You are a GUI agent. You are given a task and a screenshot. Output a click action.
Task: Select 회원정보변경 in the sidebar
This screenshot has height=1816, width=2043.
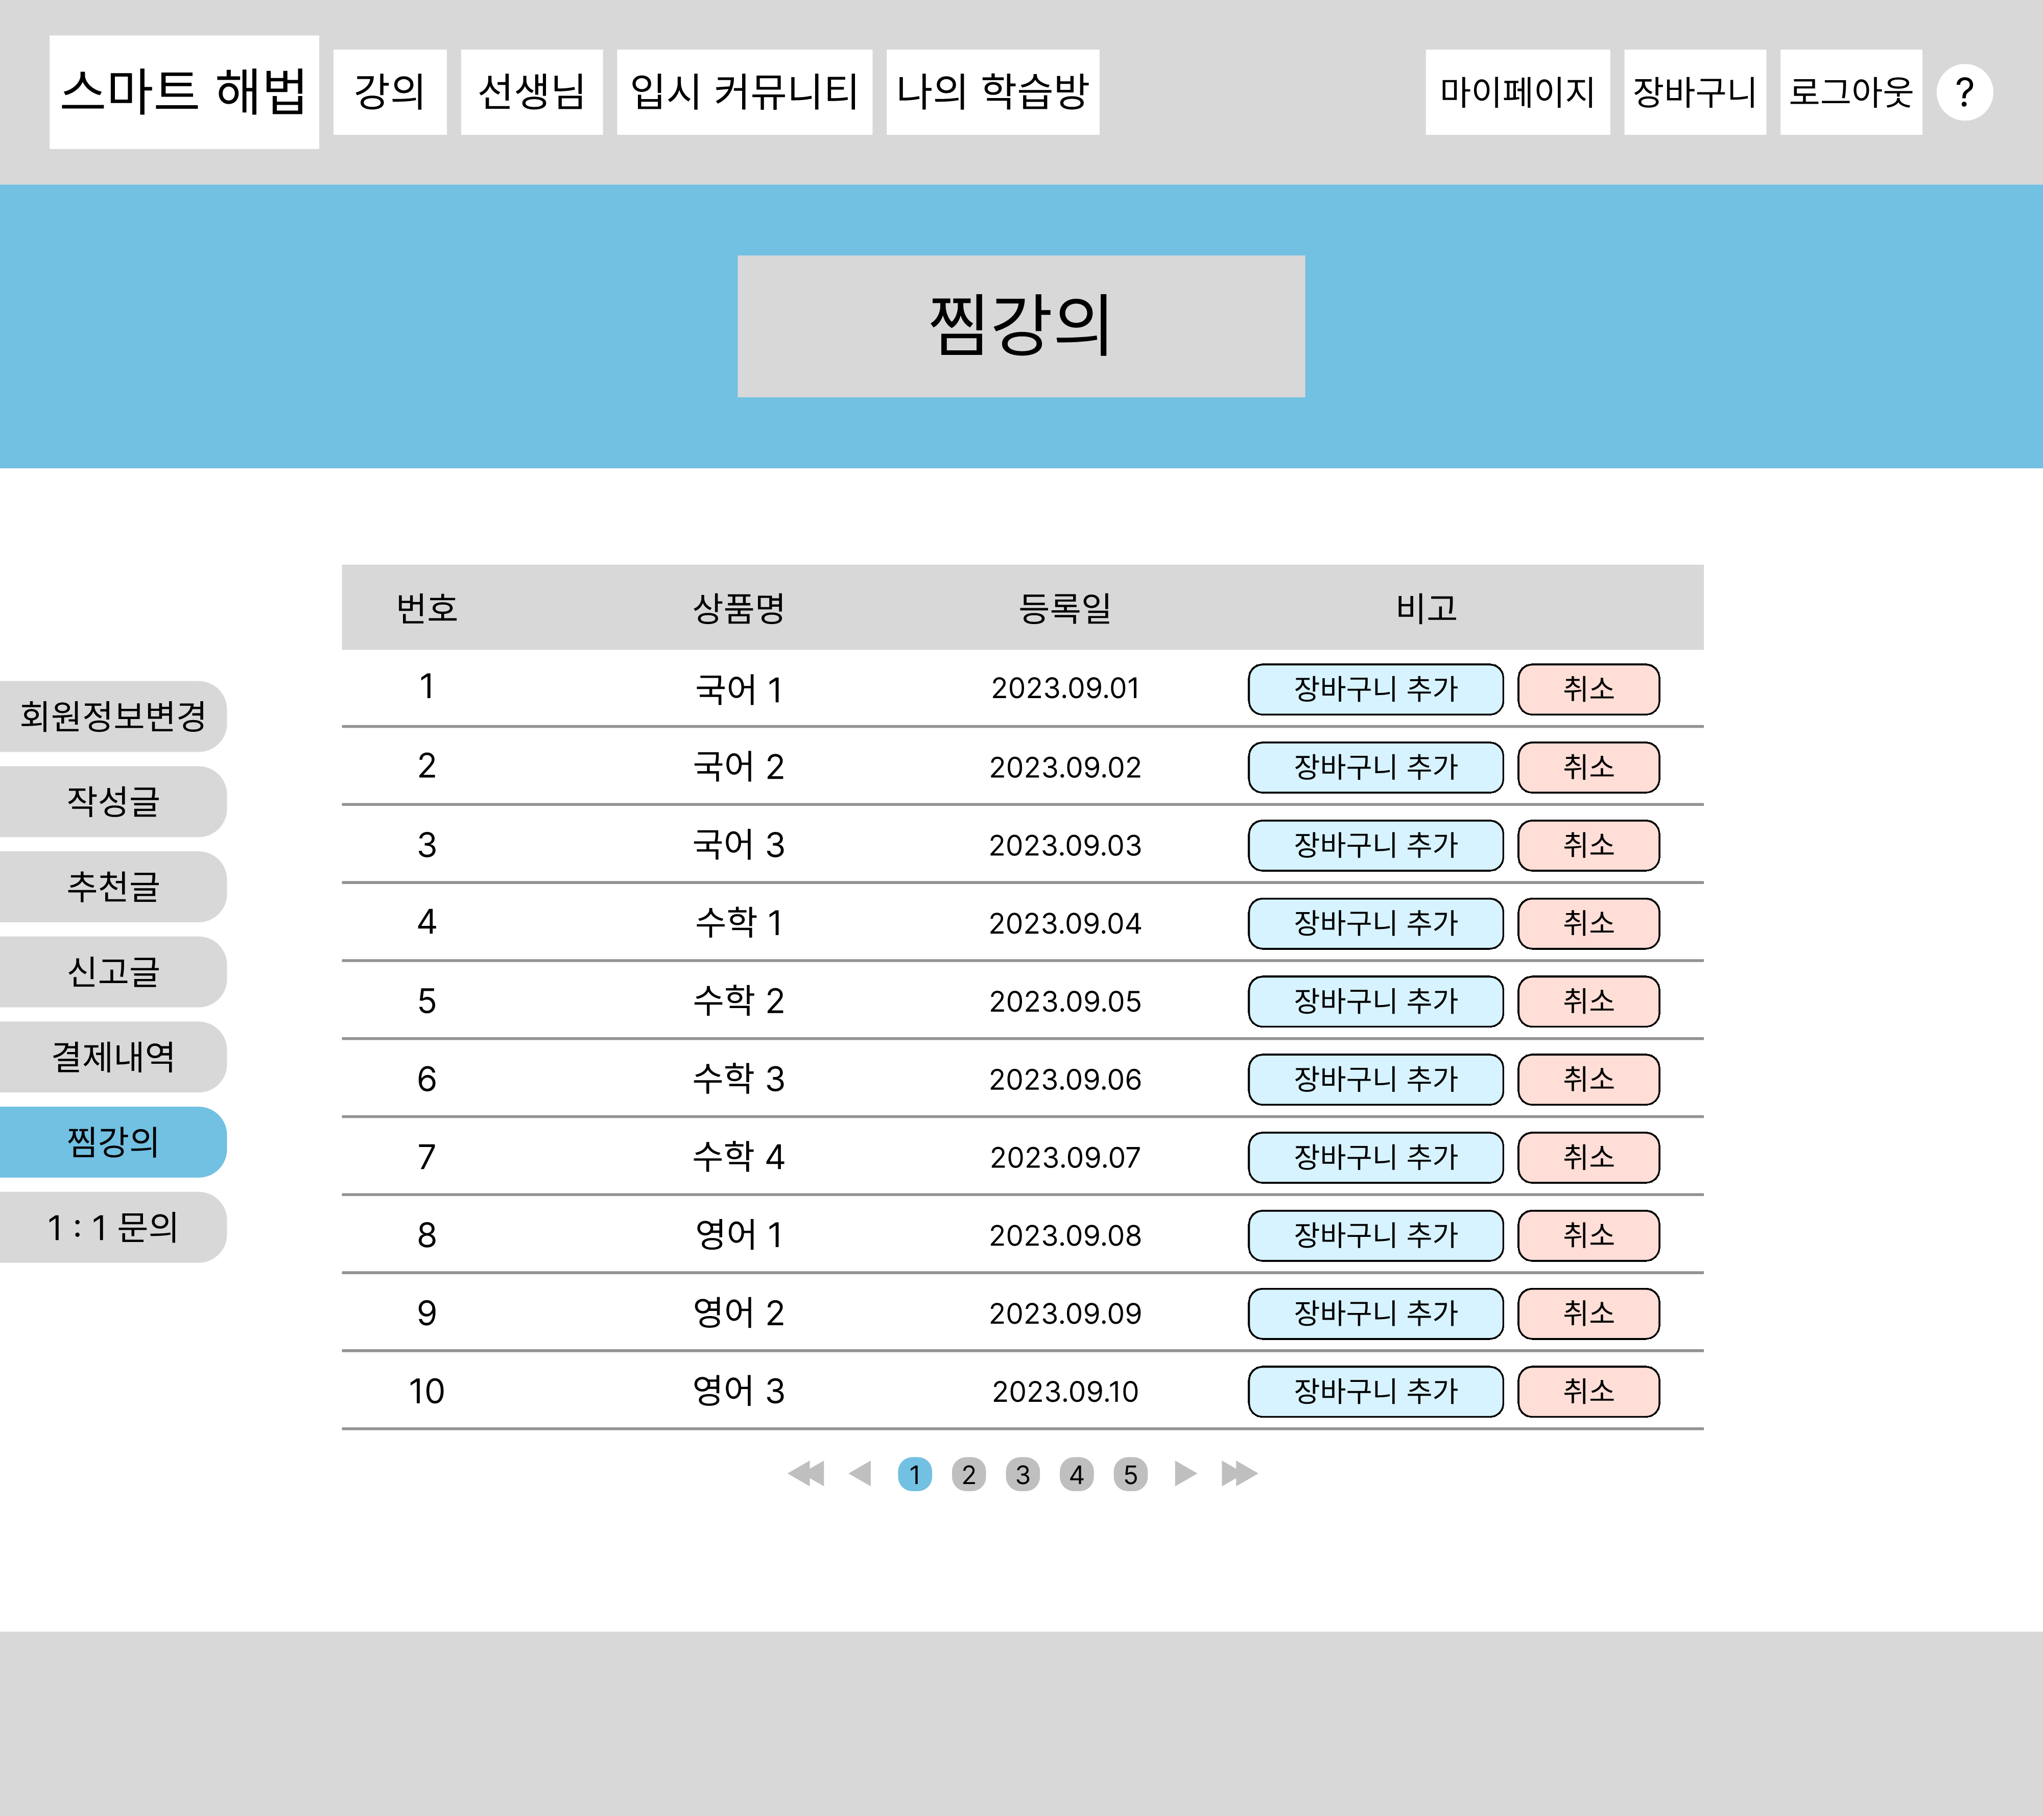point(112,715)
